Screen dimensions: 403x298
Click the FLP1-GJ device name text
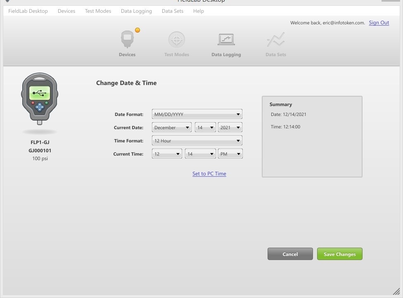pyautogui.click(x=40, y=142)
